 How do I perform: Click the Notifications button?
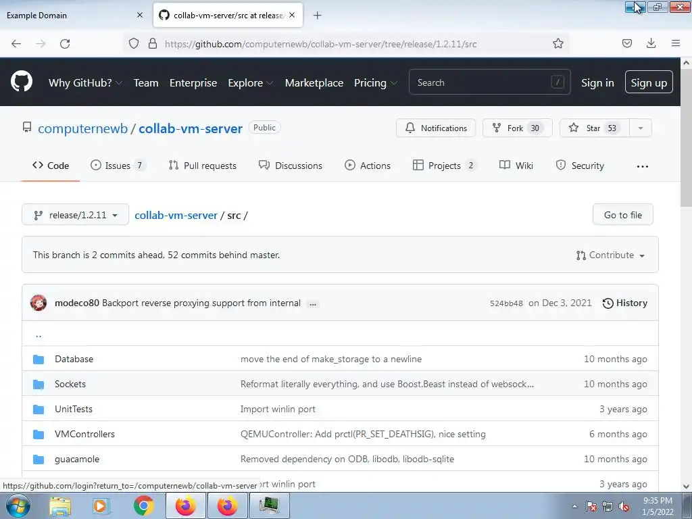[436, 128]
